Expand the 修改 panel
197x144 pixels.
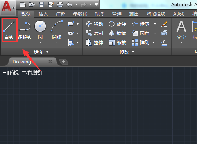click(x=127, y=52)
